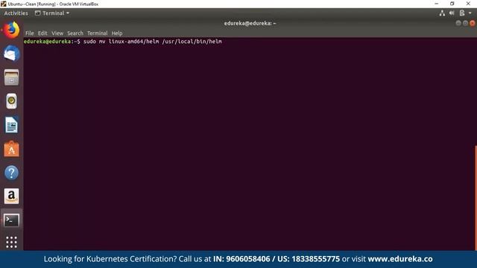Launch Rhythmbox music player icon
The width and height of the screenshot is (477, 268).
coord(12,101)
